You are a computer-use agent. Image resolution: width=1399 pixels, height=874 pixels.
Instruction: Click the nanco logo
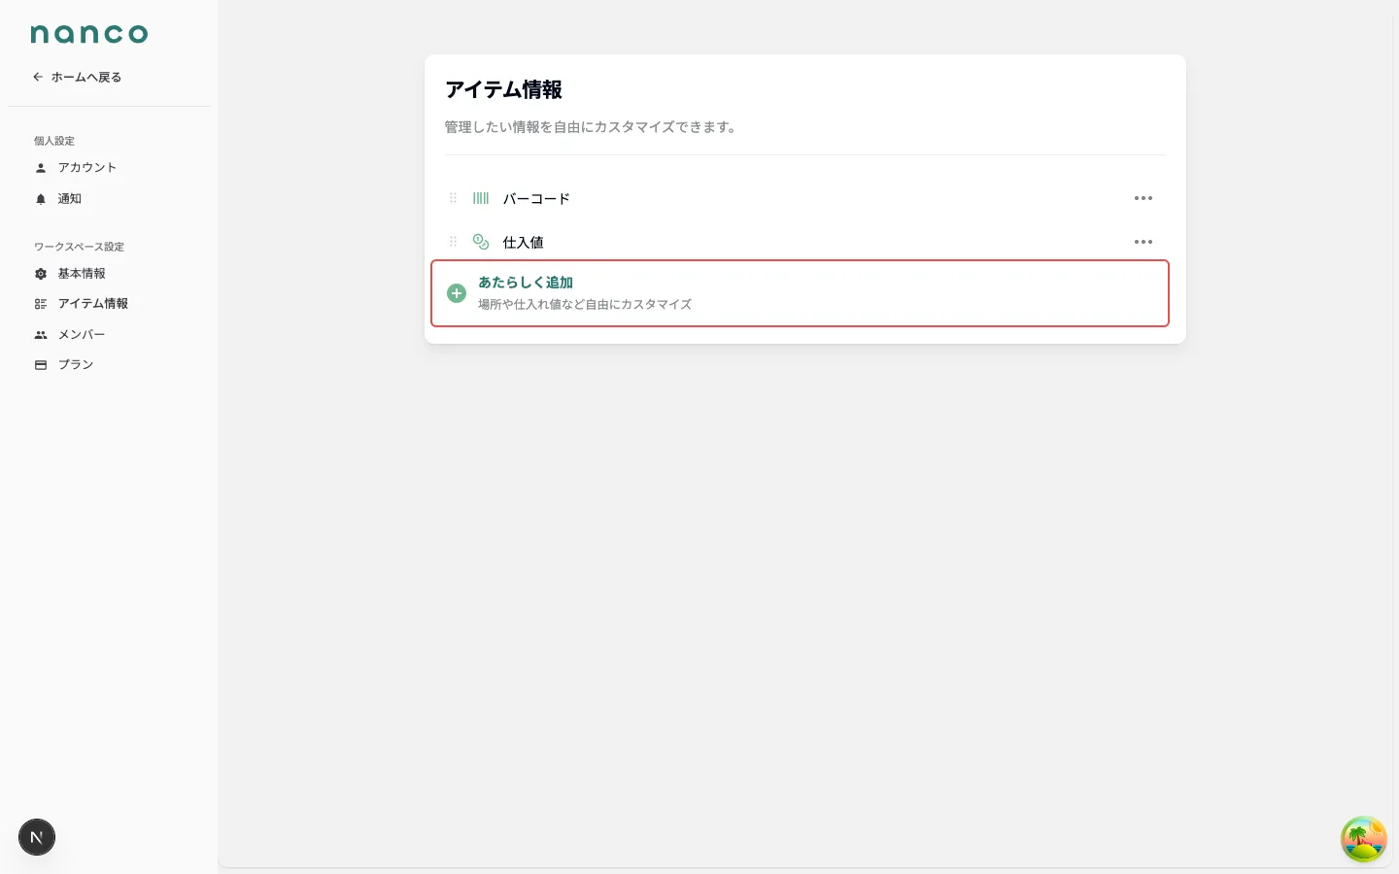pos(89,34)
